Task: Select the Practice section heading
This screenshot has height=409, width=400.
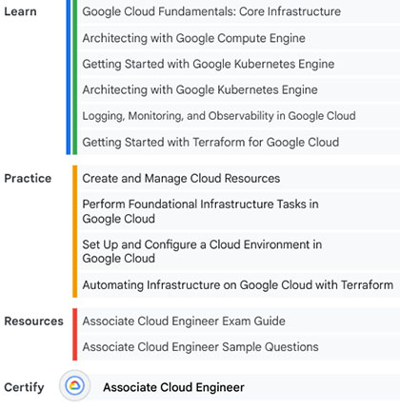Action: click(28, 178)
